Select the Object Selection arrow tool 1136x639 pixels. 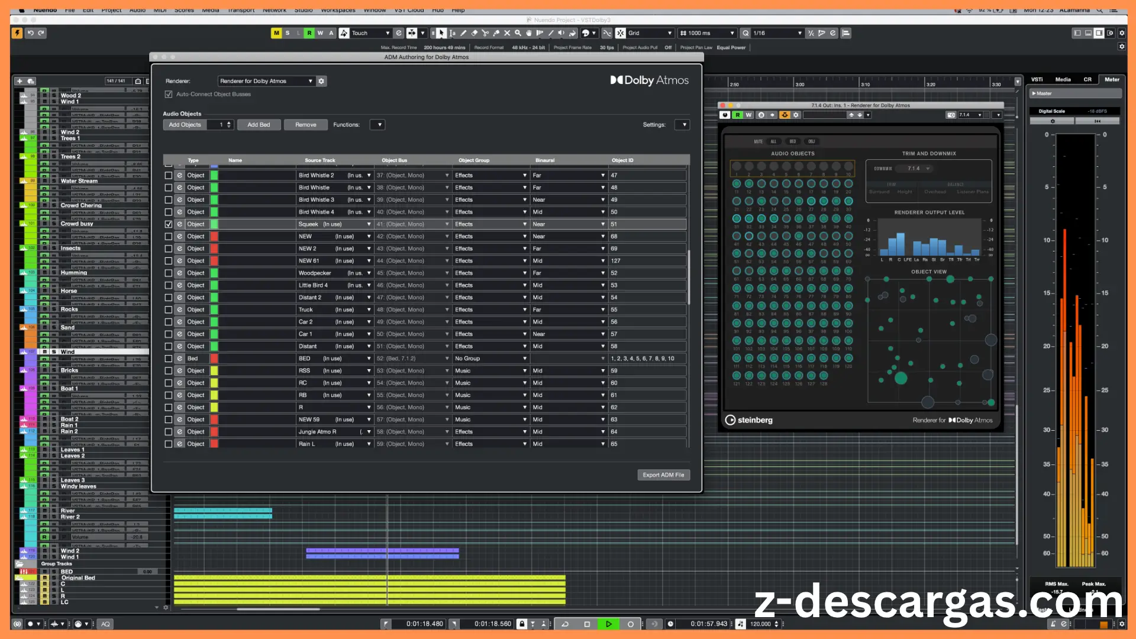pyautogui.click(x=441, y=33)
